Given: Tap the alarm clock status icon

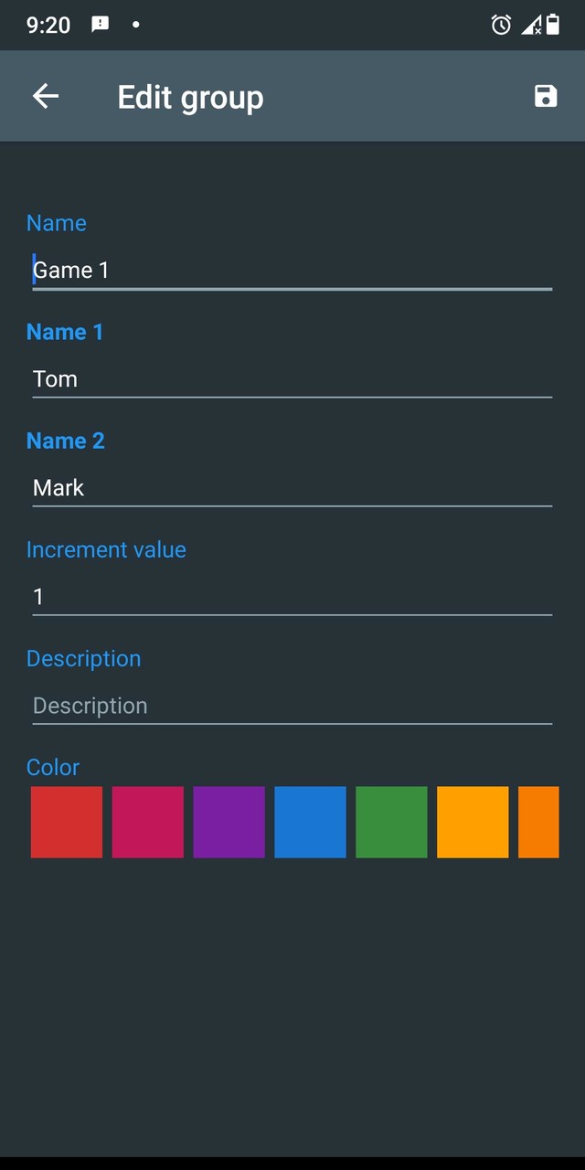Looking at the screenshot, I should [501, 25].
